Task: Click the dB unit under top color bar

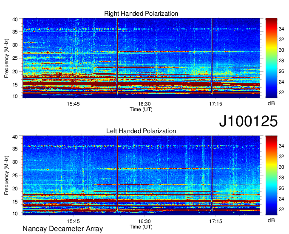Action: click(x=271, y=103)
